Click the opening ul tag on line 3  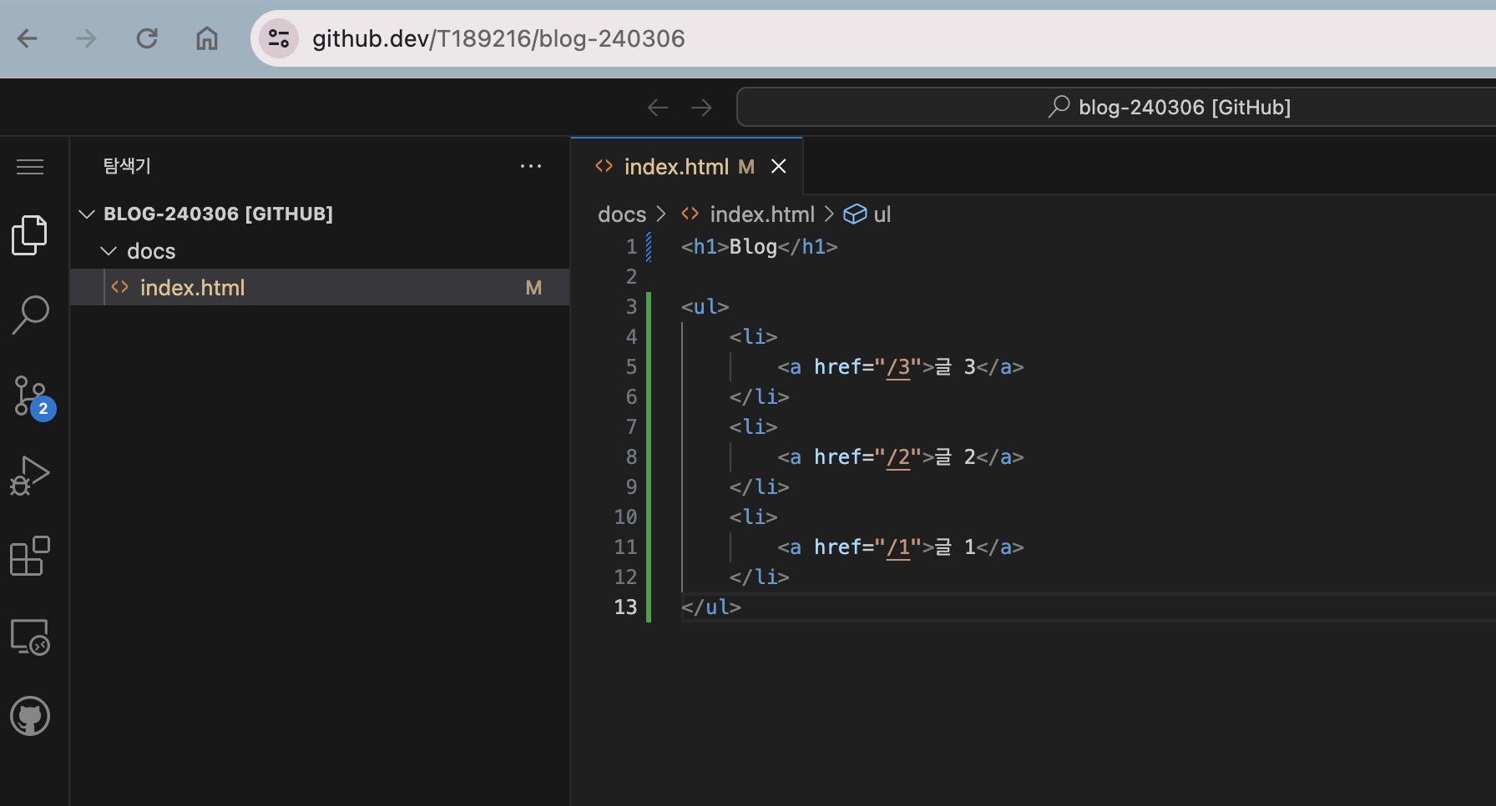[705, 306]
